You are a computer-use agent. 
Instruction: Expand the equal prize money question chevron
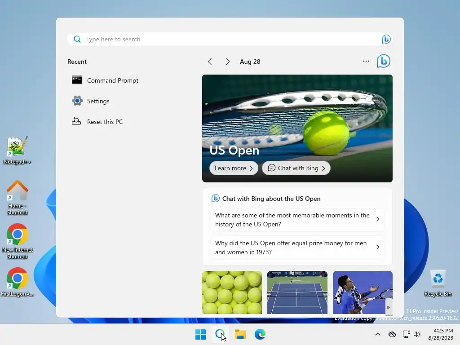pos(378,248)
